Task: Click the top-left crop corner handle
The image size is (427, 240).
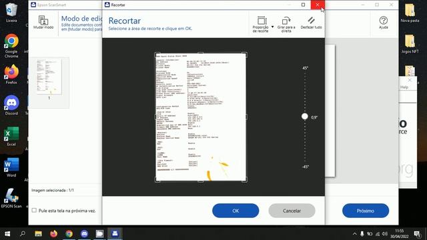Action: pyautogui.click(x=157, y=55)
